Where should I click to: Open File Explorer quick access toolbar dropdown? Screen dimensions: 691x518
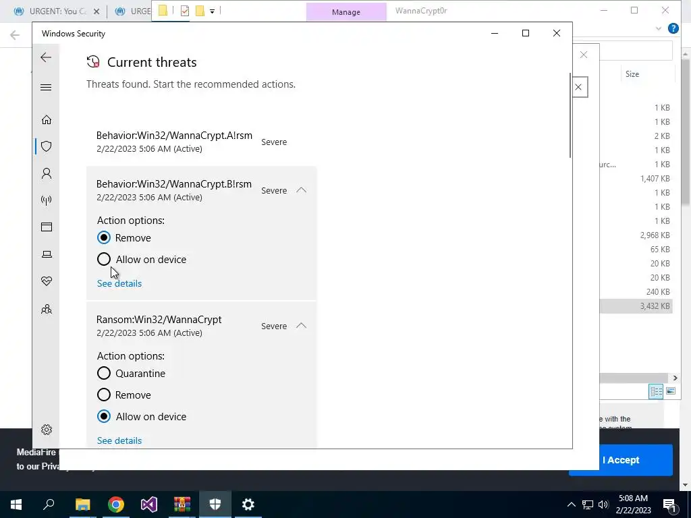tap(212, 11)
